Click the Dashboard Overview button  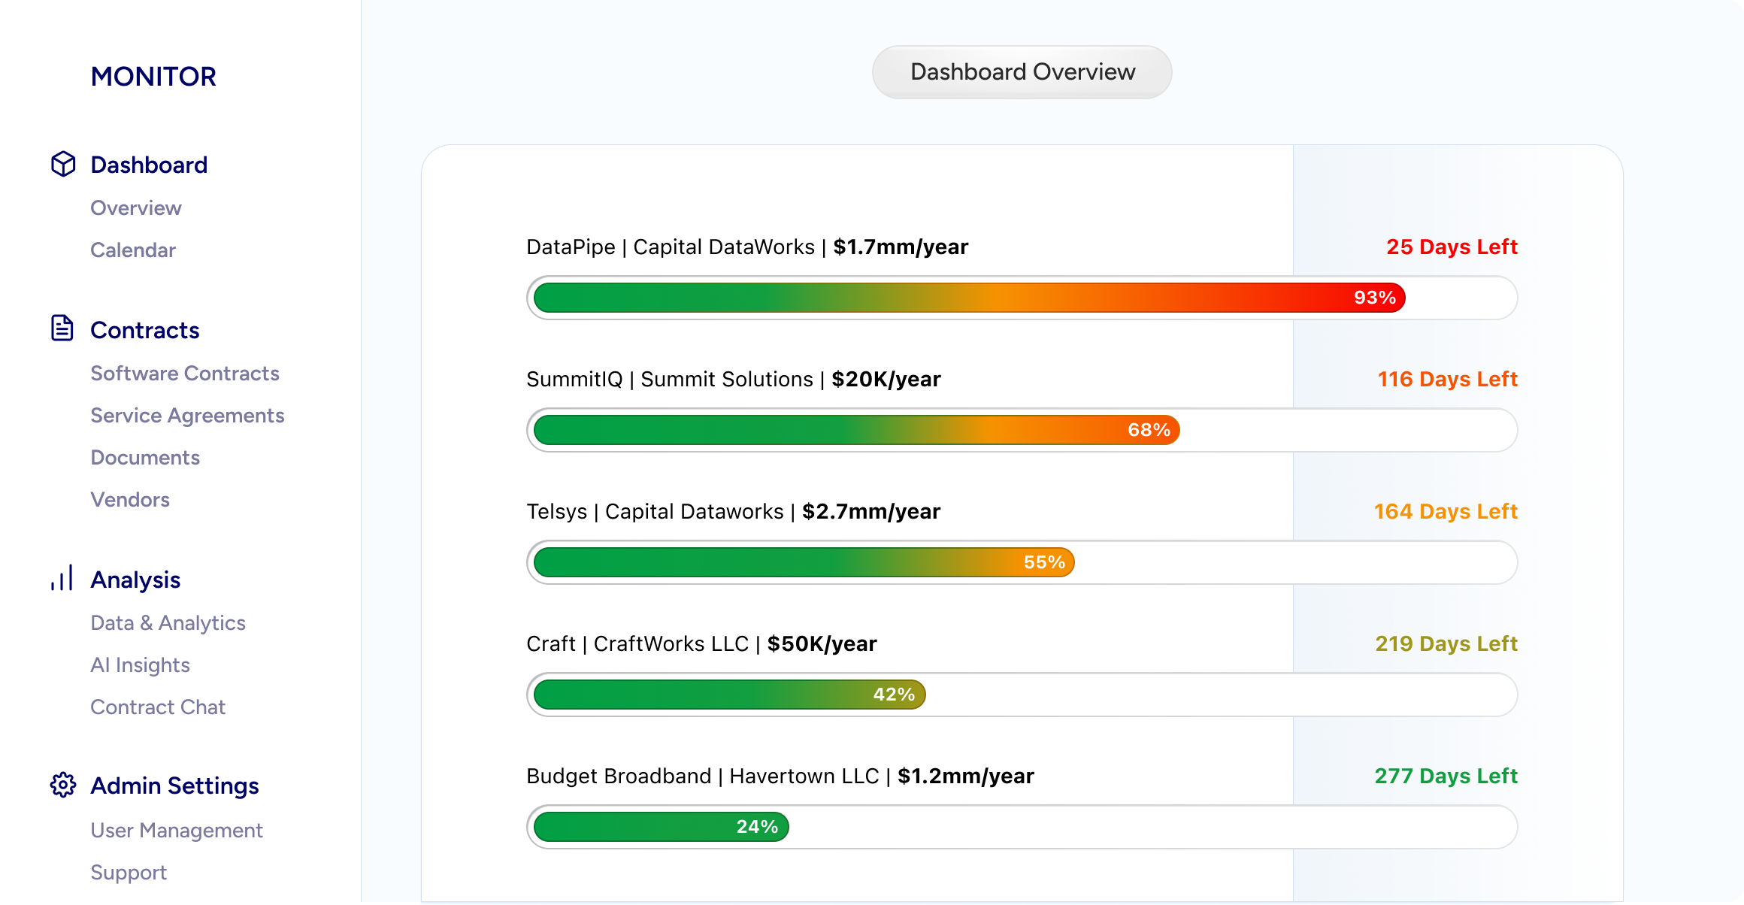tap(1021, 72)
